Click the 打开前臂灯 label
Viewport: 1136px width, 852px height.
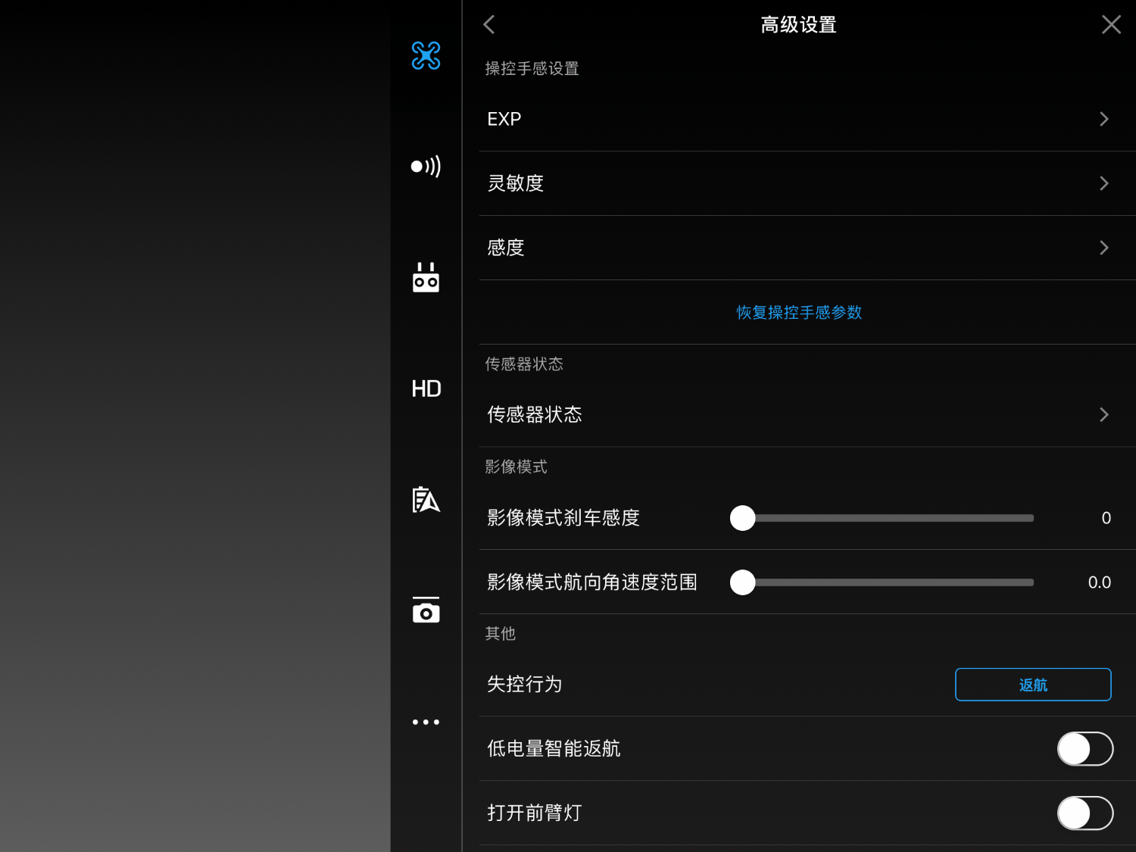(x=535, y=813)
